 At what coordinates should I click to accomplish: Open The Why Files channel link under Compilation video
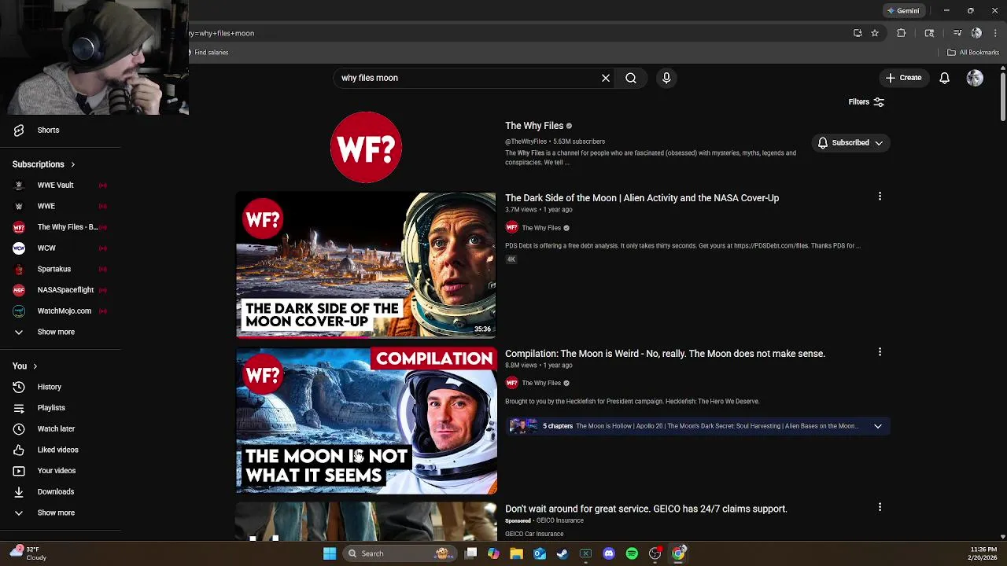point(541,384)
